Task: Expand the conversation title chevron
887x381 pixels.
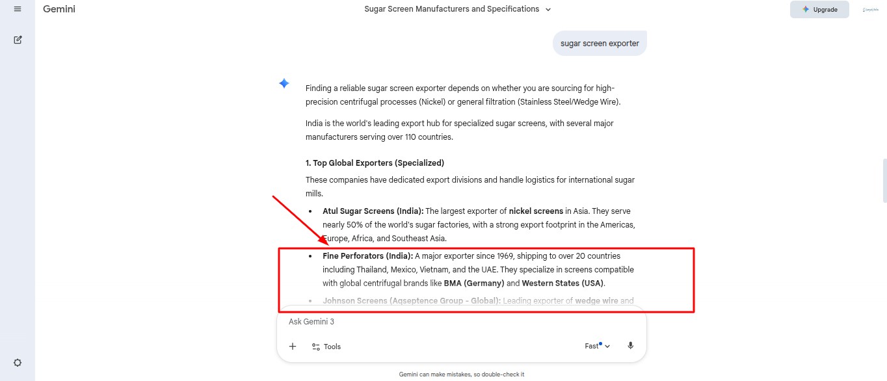Action: pos(548,10)
